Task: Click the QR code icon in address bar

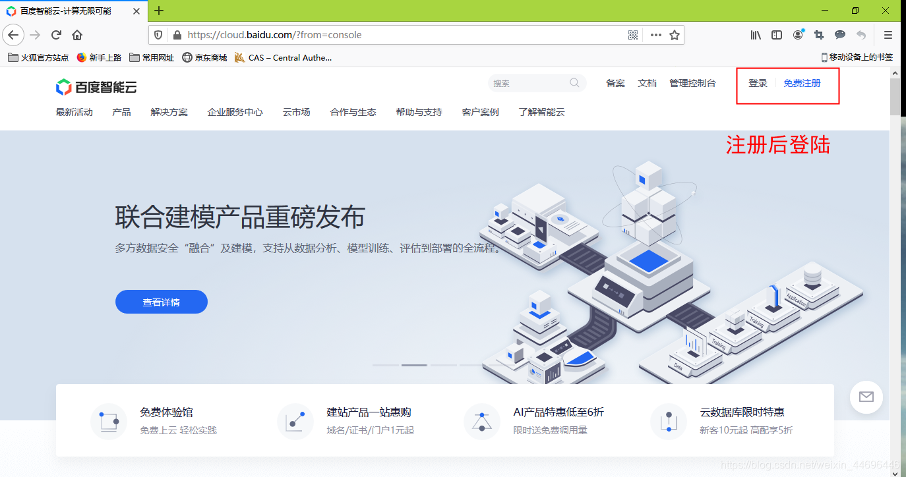Action: tap(633, 35)
